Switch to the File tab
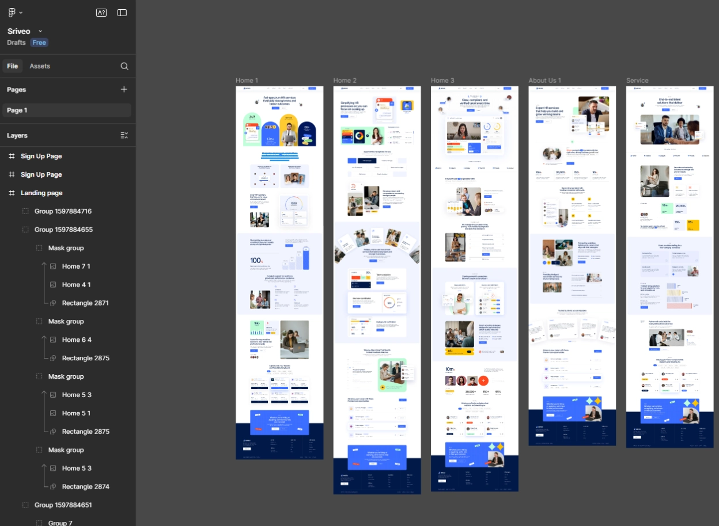This screenshot has height=526, width=719. 12,66
